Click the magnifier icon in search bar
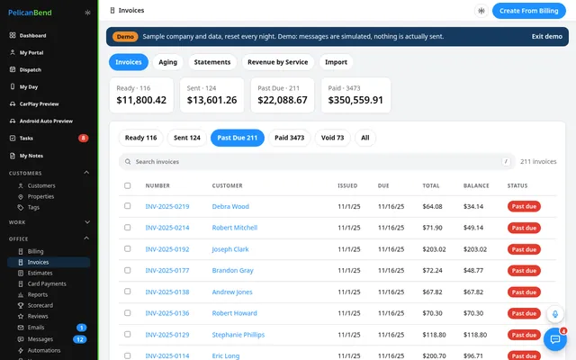576x360 pixels. pos(128,162)
